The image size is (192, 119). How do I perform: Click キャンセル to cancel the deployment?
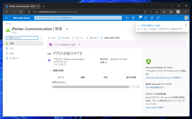[64, 38]
